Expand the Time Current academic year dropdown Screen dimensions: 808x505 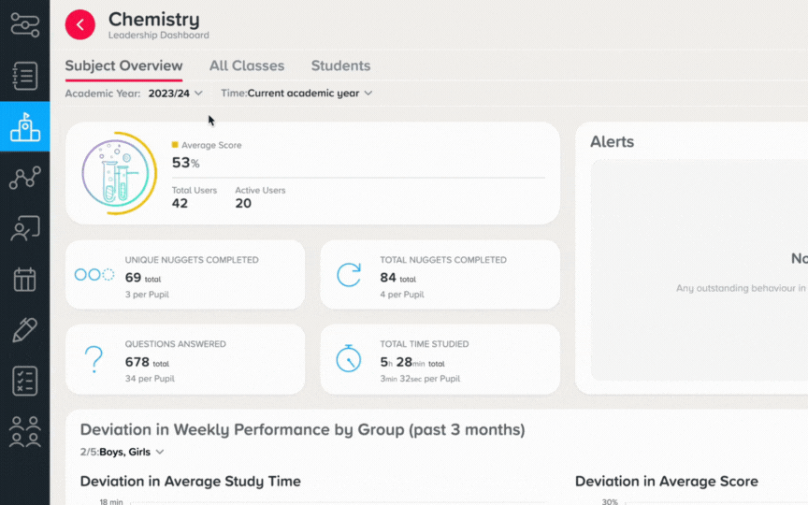[x=310, y=94]
